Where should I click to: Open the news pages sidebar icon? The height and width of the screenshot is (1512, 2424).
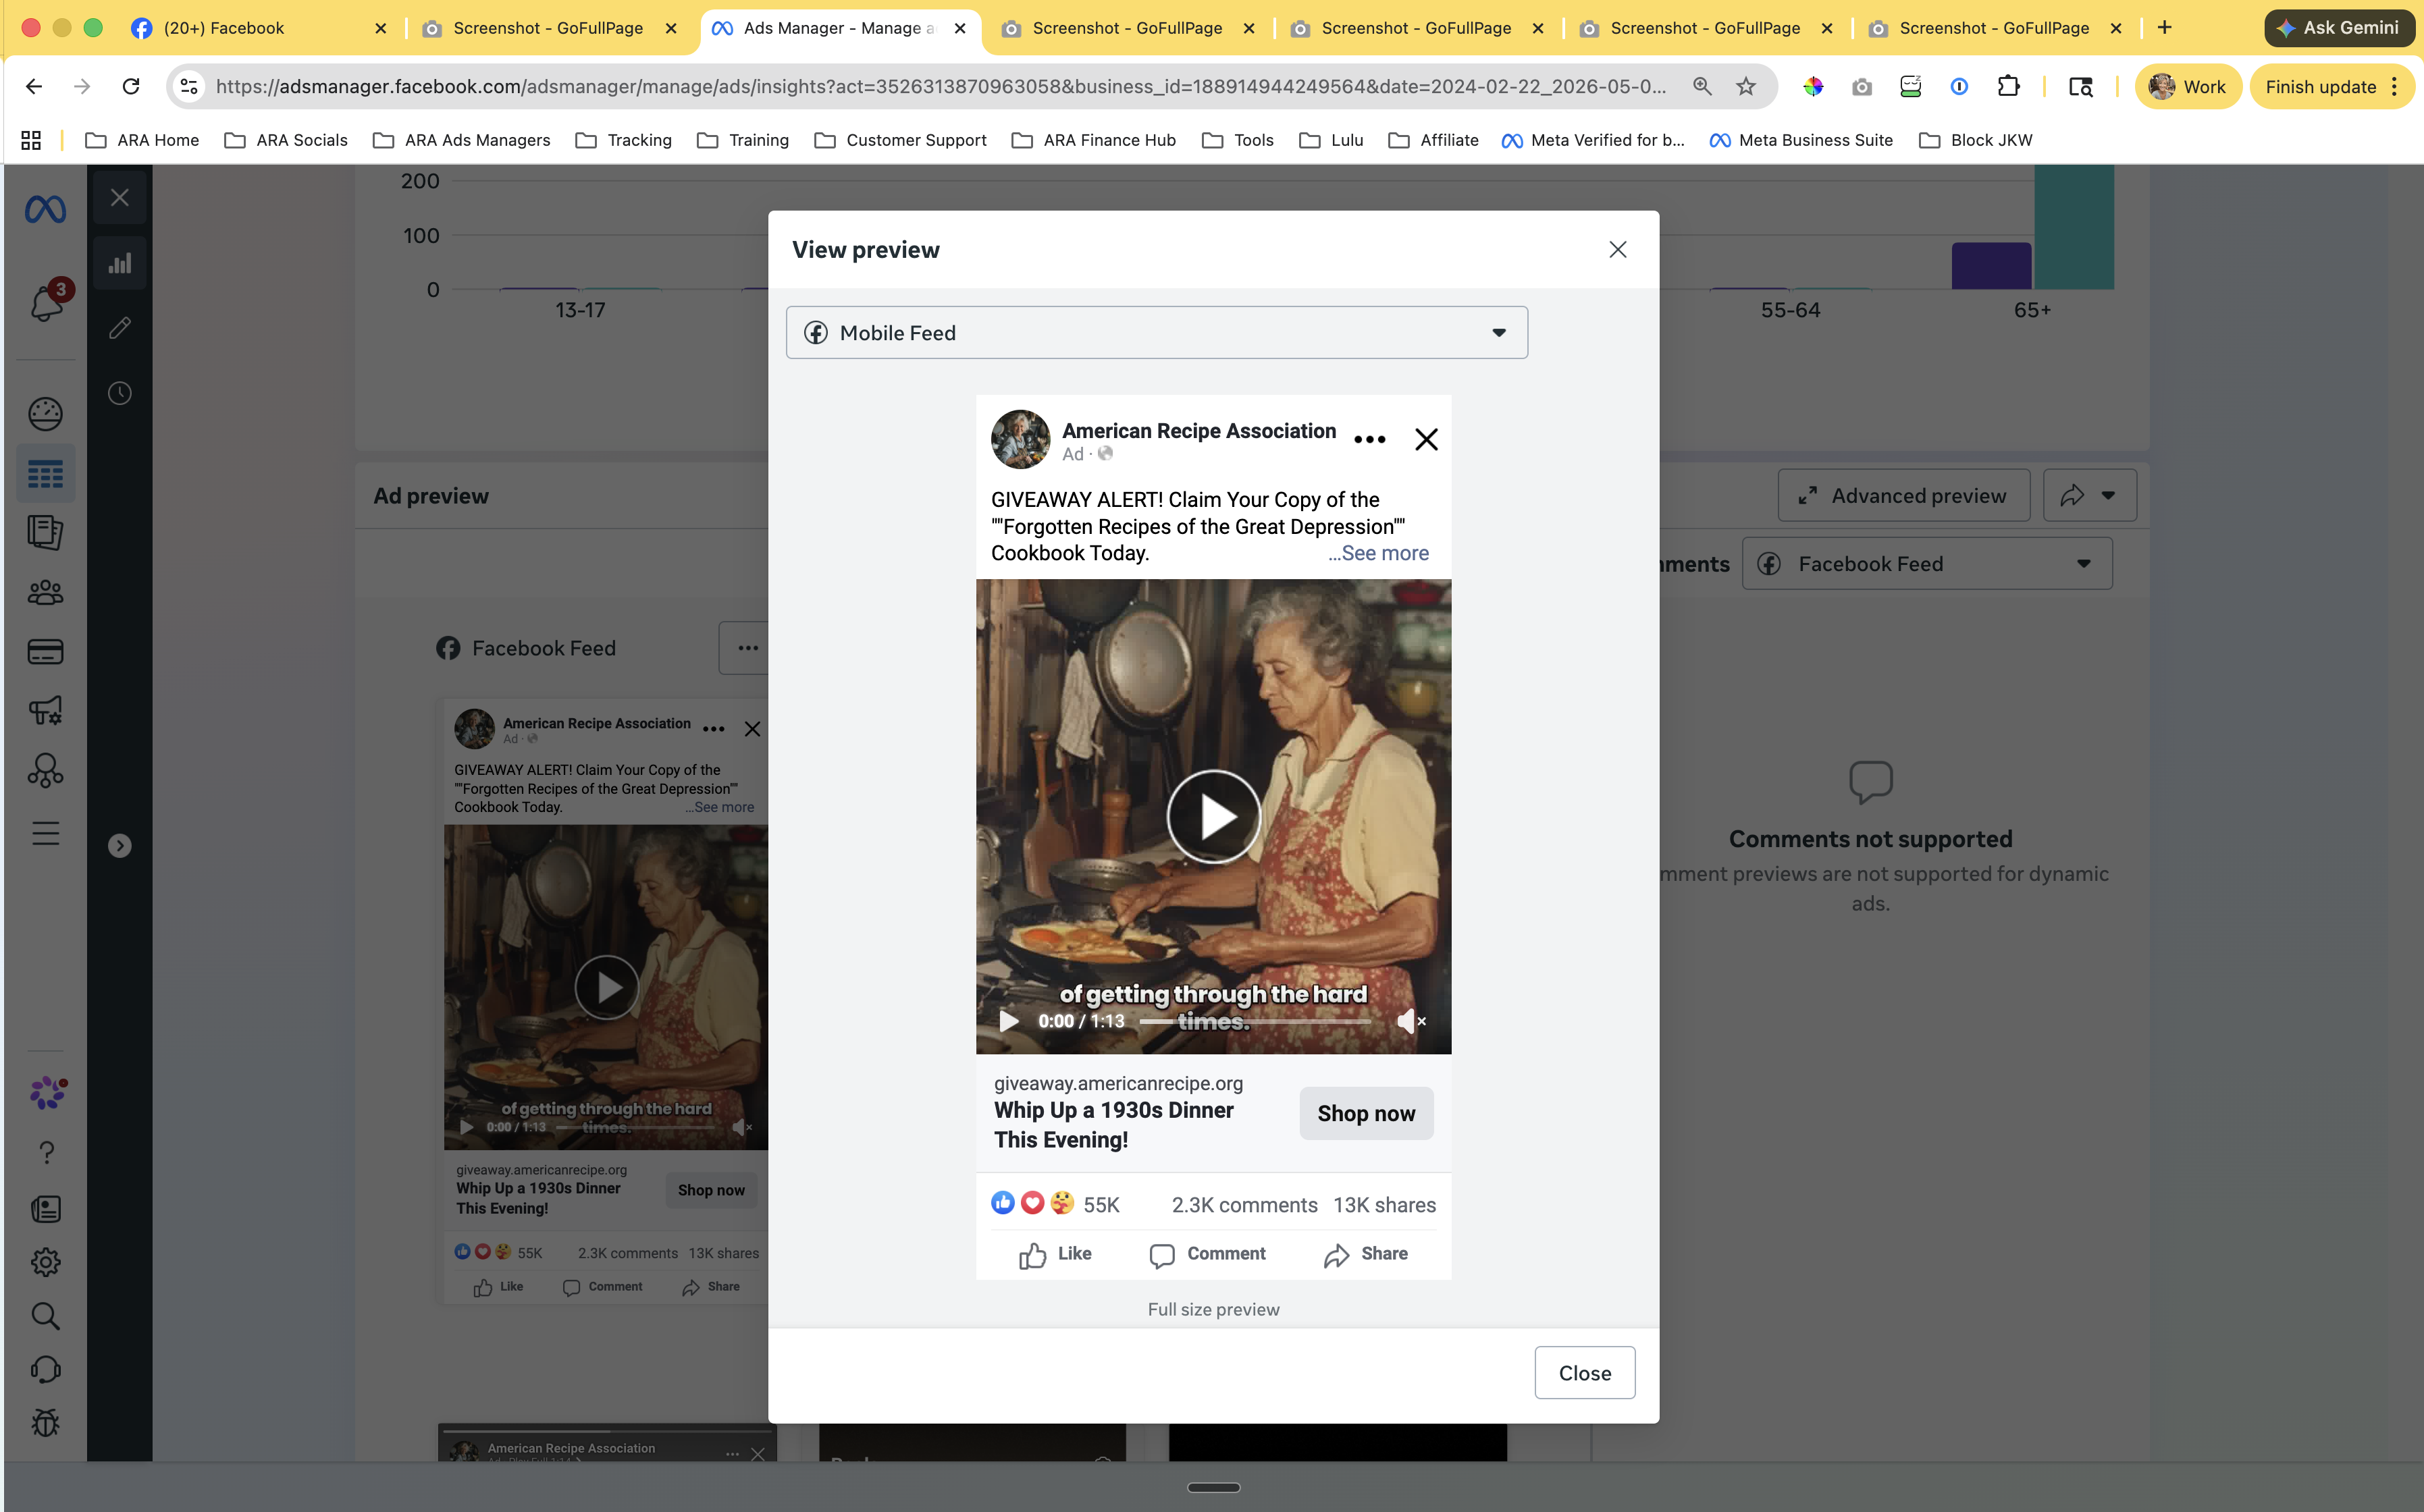pos(45,1209)
